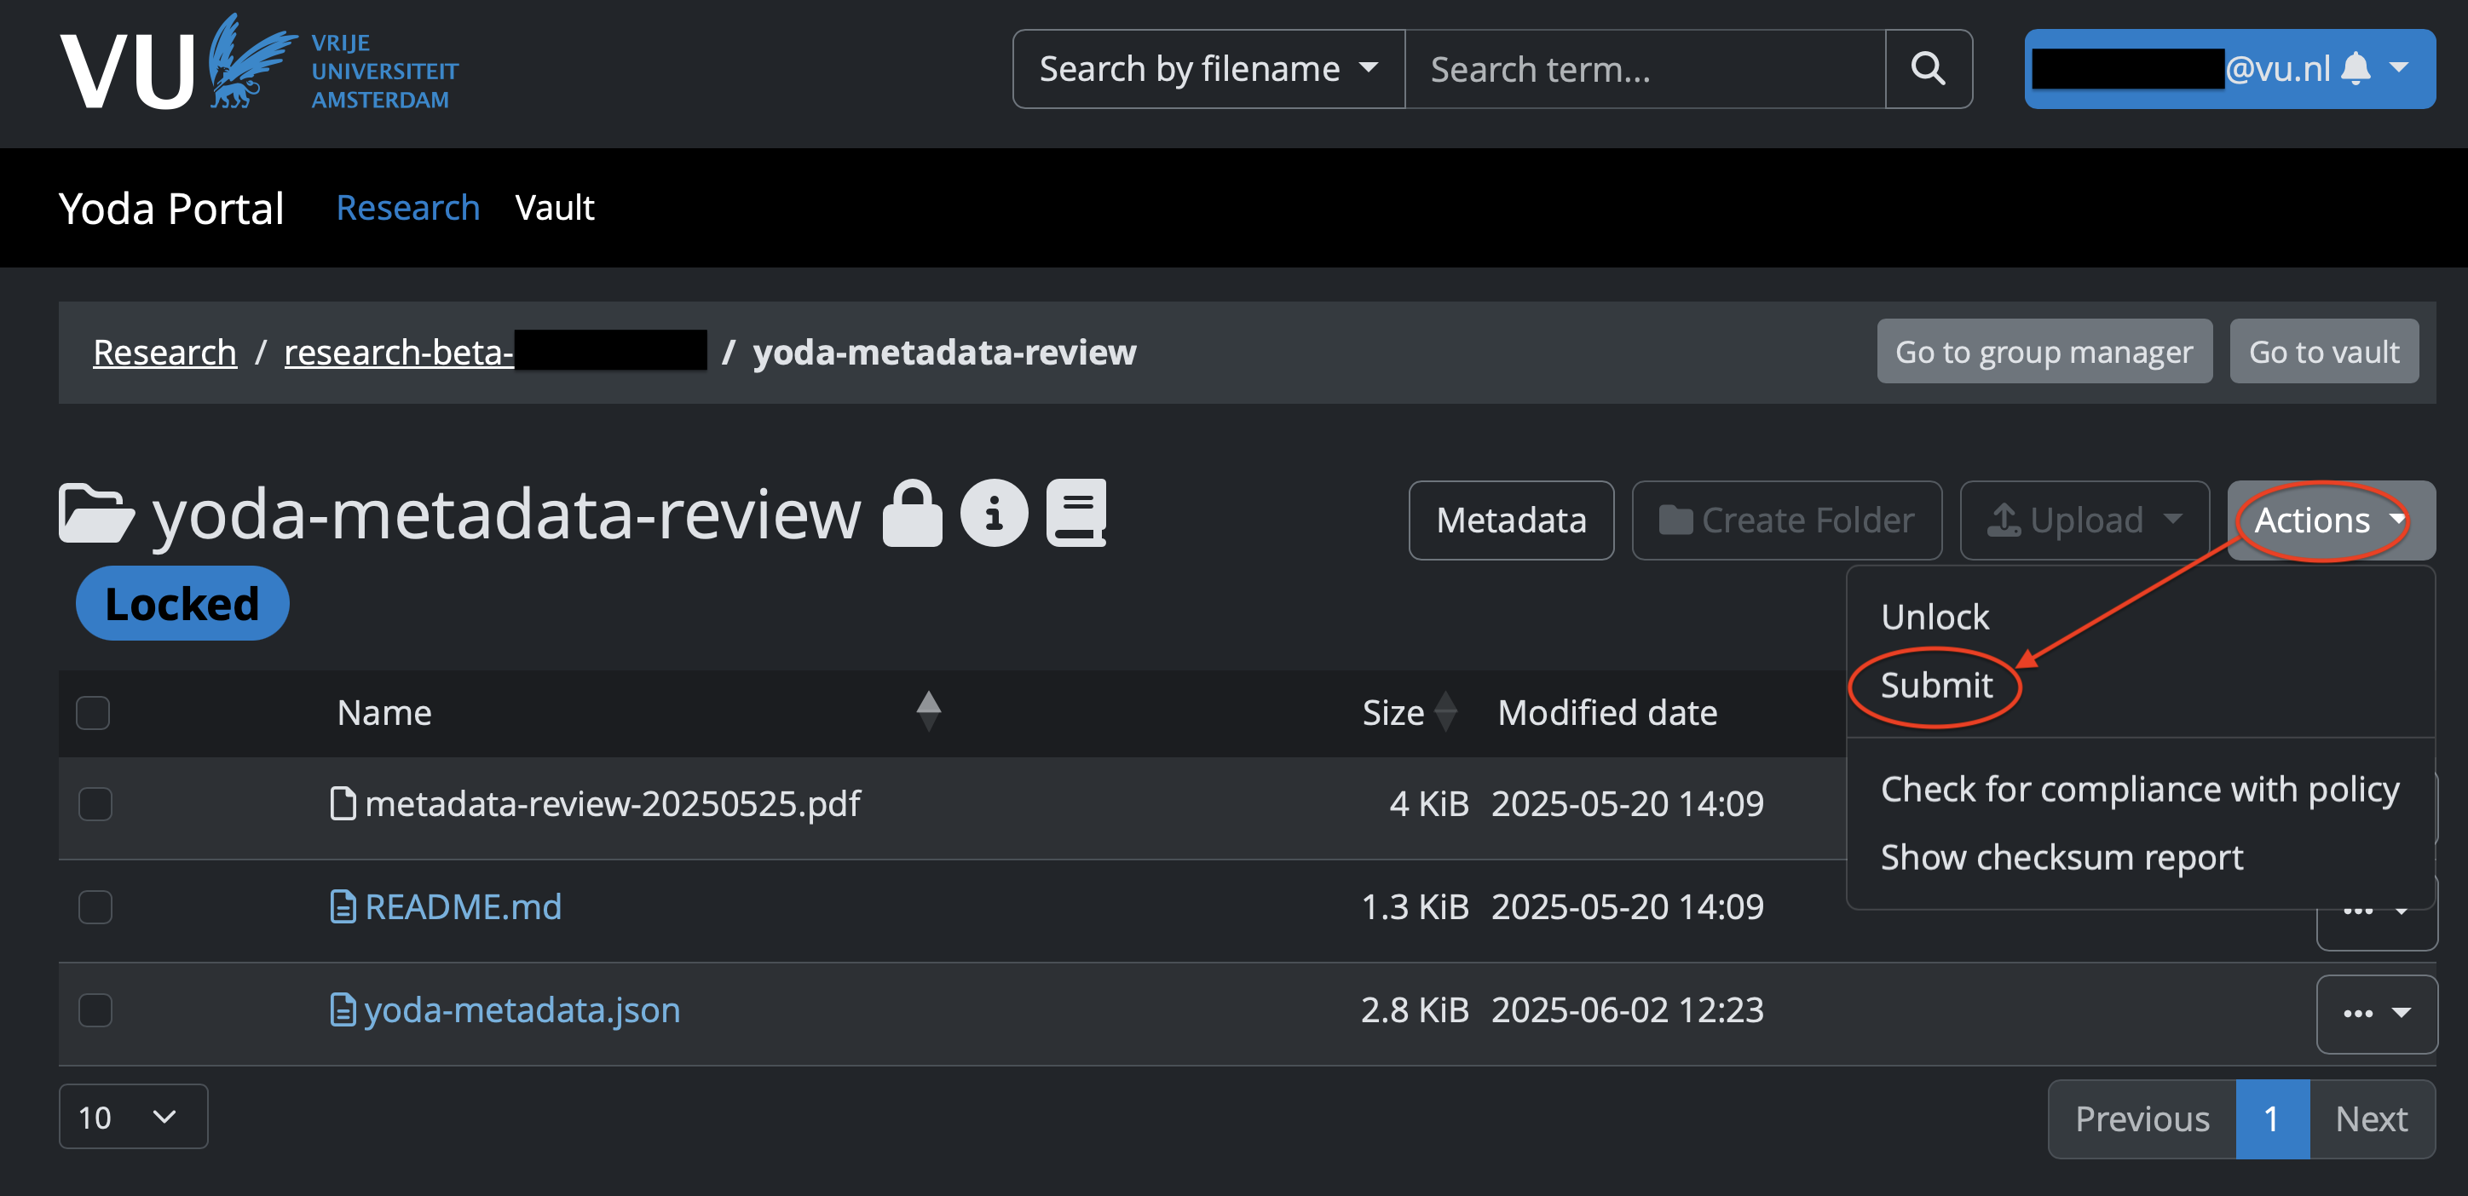The height and width of the screenshot is (1196, 2468).
Task: Click the magnifying glass search button
Action: click(1928, 69)
